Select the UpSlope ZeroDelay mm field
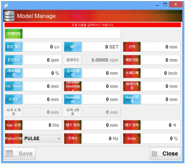This screenshot has width=186, height=164. tap(102, 86)
